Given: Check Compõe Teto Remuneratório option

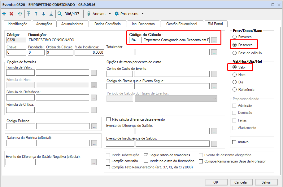Looking at the screenshot, I should pos(108,167).
